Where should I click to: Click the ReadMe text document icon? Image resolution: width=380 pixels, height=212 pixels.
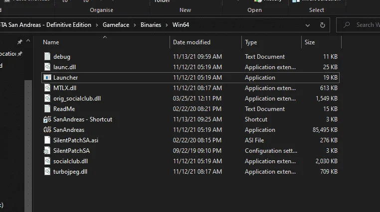pos(47,109)
